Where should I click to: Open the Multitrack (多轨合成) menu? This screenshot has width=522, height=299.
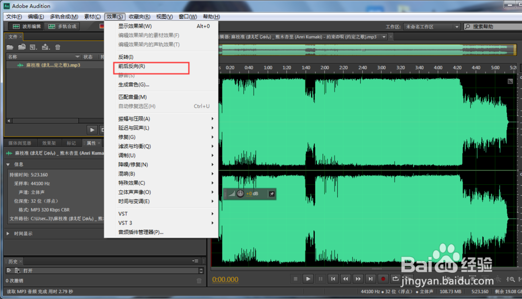click(64, 17)
